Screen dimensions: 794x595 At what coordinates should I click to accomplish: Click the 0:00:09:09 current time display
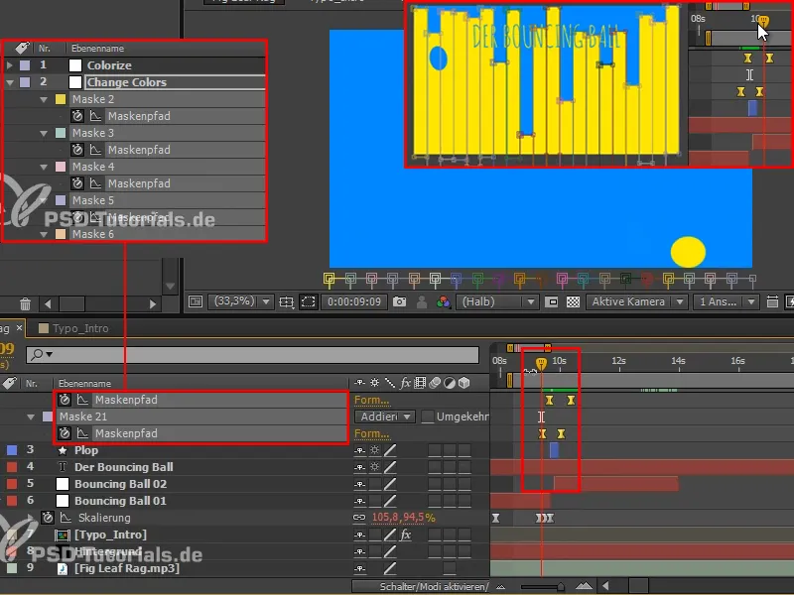coord(354,301)
